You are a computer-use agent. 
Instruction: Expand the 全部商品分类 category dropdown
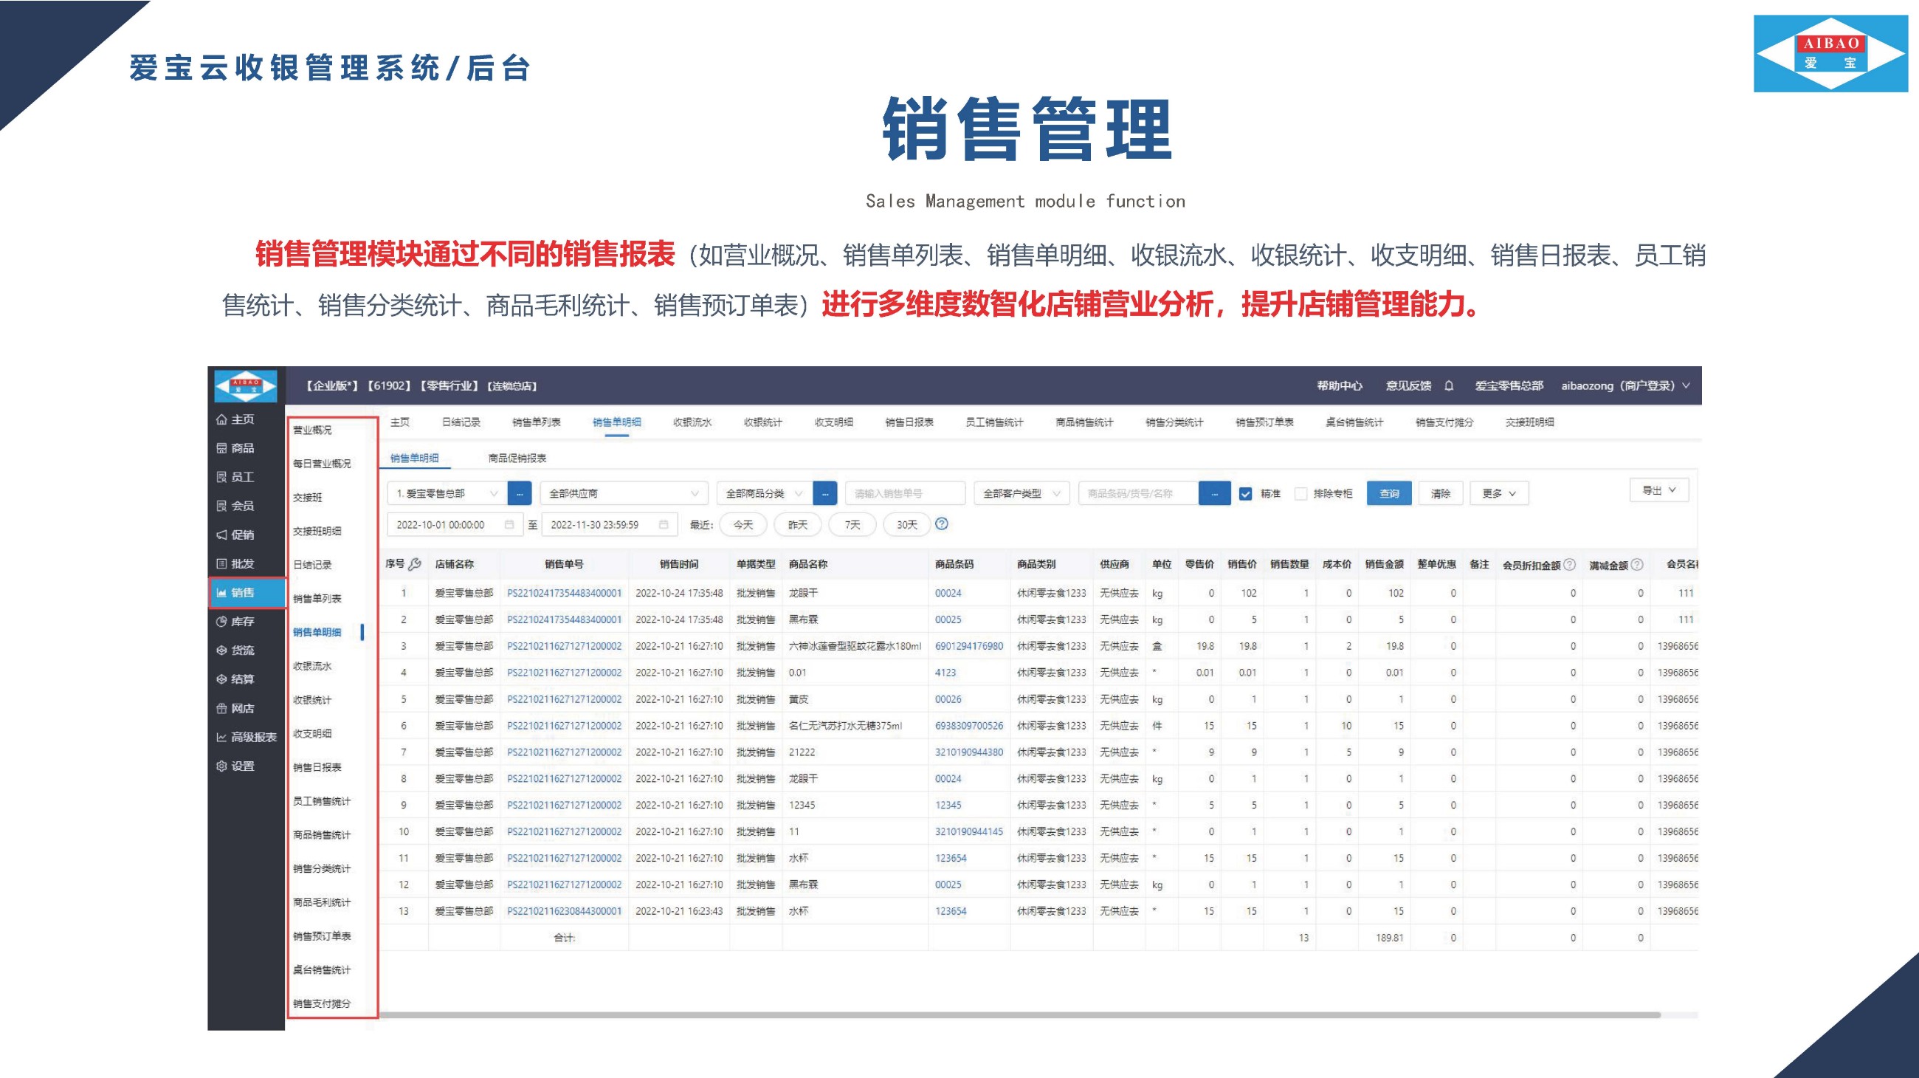765,493
